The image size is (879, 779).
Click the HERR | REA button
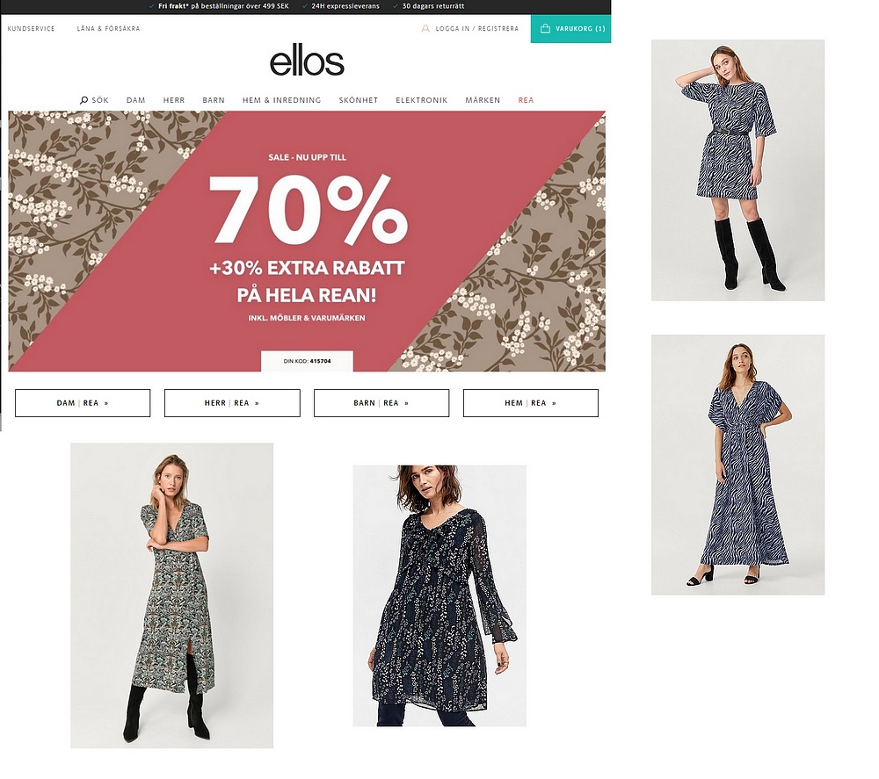232,403
